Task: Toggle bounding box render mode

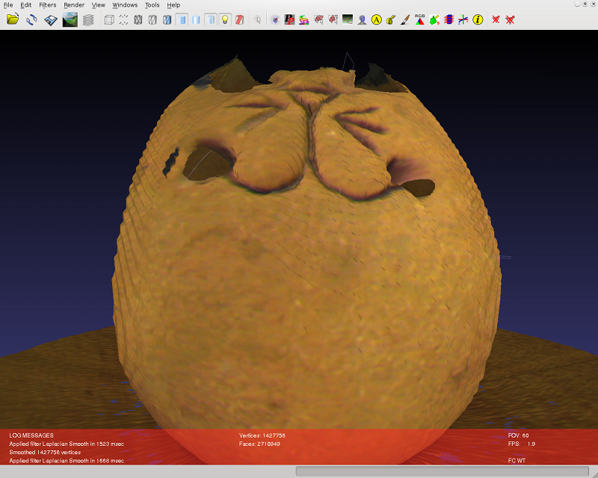Action: point(109,19)
